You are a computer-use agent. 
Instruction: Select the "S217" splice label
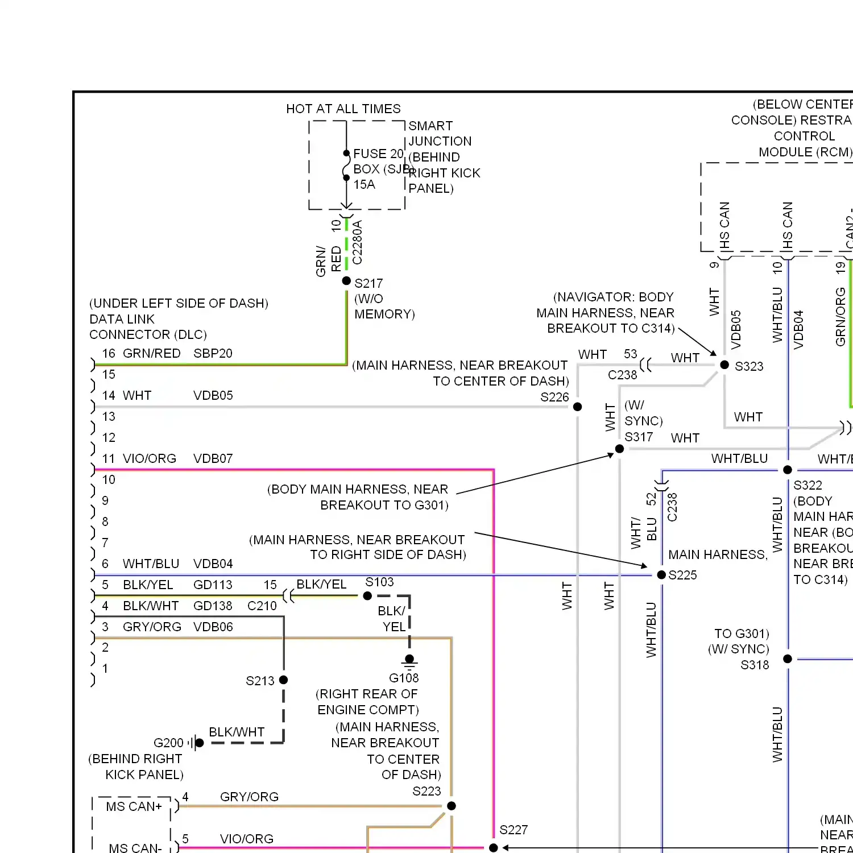[368, 283]
